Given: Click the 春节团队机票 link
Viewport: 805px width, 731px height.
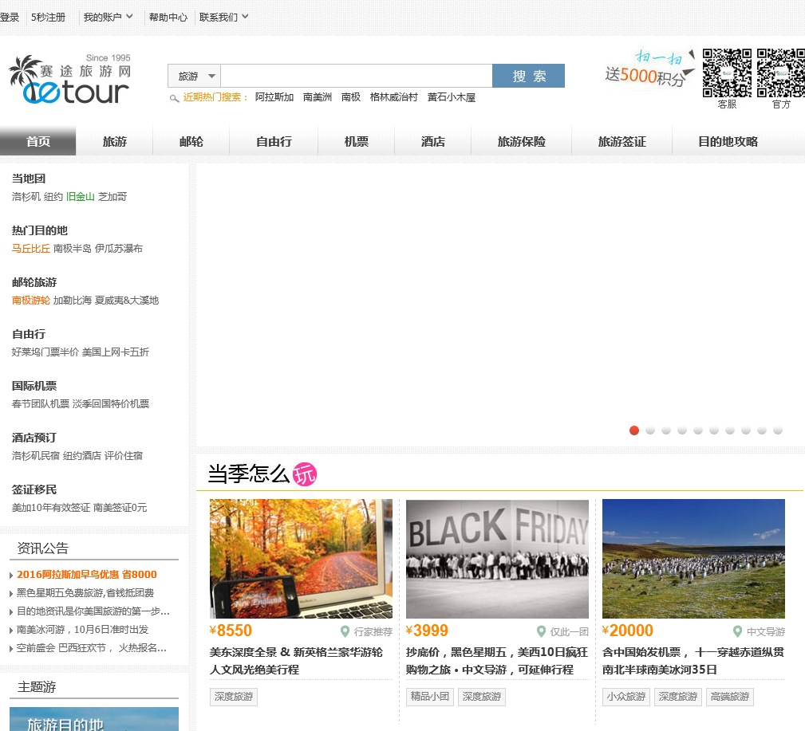Looking at the screenshot, I should point(41,403).
